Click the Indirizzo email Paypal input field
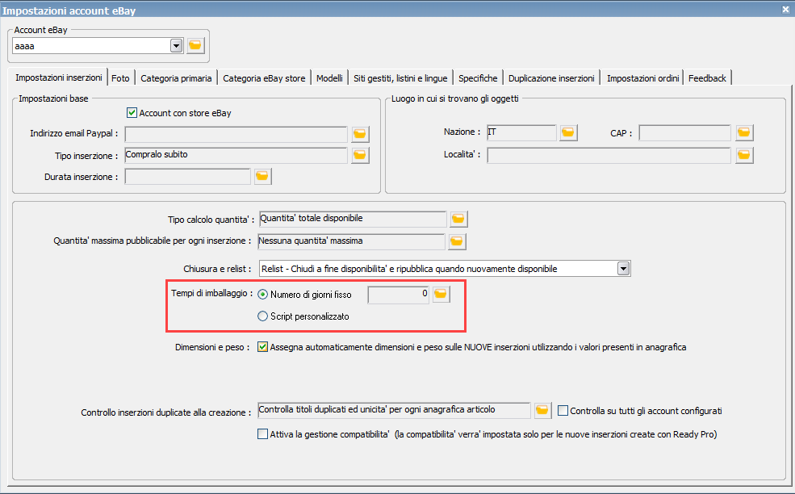This screenshot has width=795, height=494. (236, 135)
